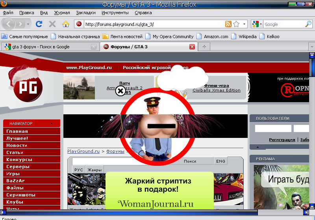Viewport: 315px width, 220px height.
Task: Open the Журнал menu
Action: [x=62, y=13]
